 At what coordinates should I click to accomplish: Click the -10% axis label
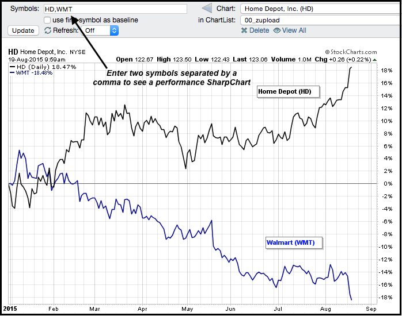tap(386, 247)
